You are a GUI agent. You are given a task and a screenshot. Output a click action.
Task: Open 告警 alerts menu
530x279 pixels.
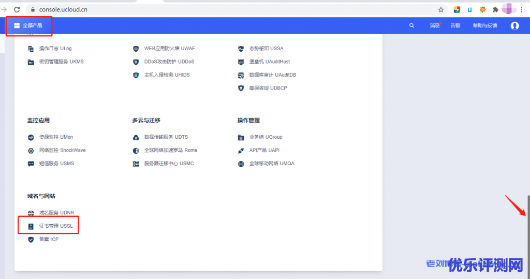click(455, 26)
